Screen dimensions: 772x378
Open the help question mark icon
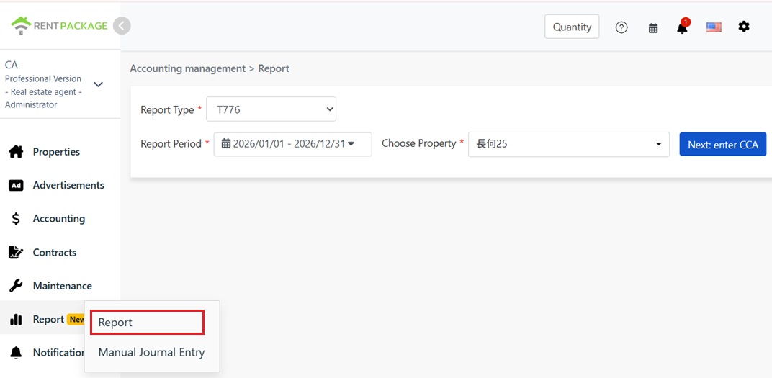(x=621, y=27)
